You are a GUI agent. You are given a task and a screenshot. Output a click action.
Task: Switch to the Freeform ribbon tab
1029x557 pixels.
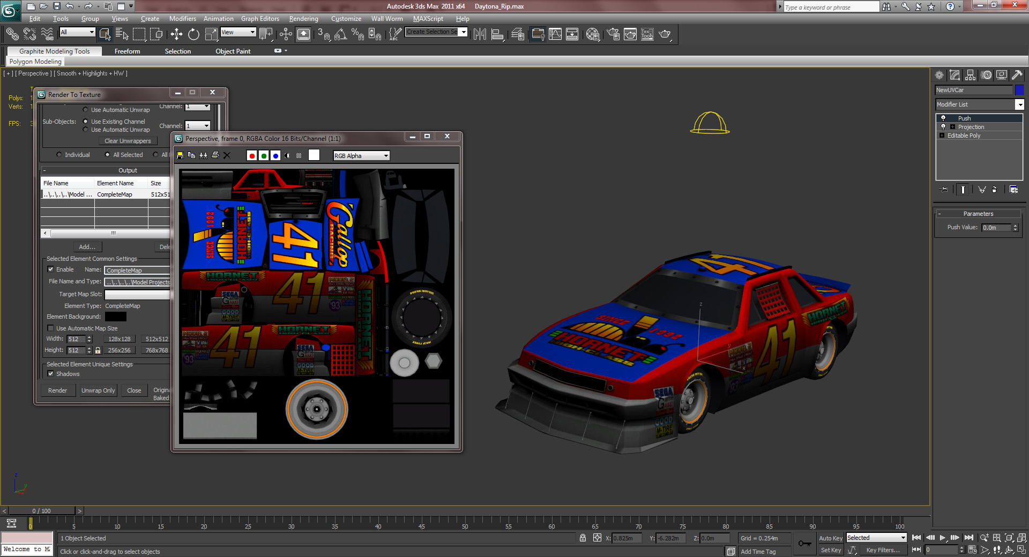(127, 51)
